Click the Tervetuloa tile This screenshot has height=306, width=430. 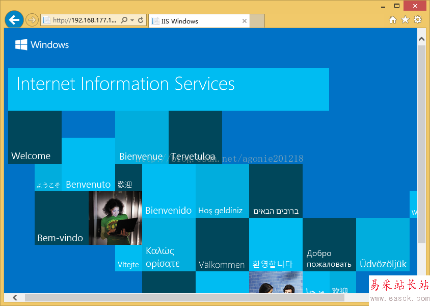click(x=195, y=138)
